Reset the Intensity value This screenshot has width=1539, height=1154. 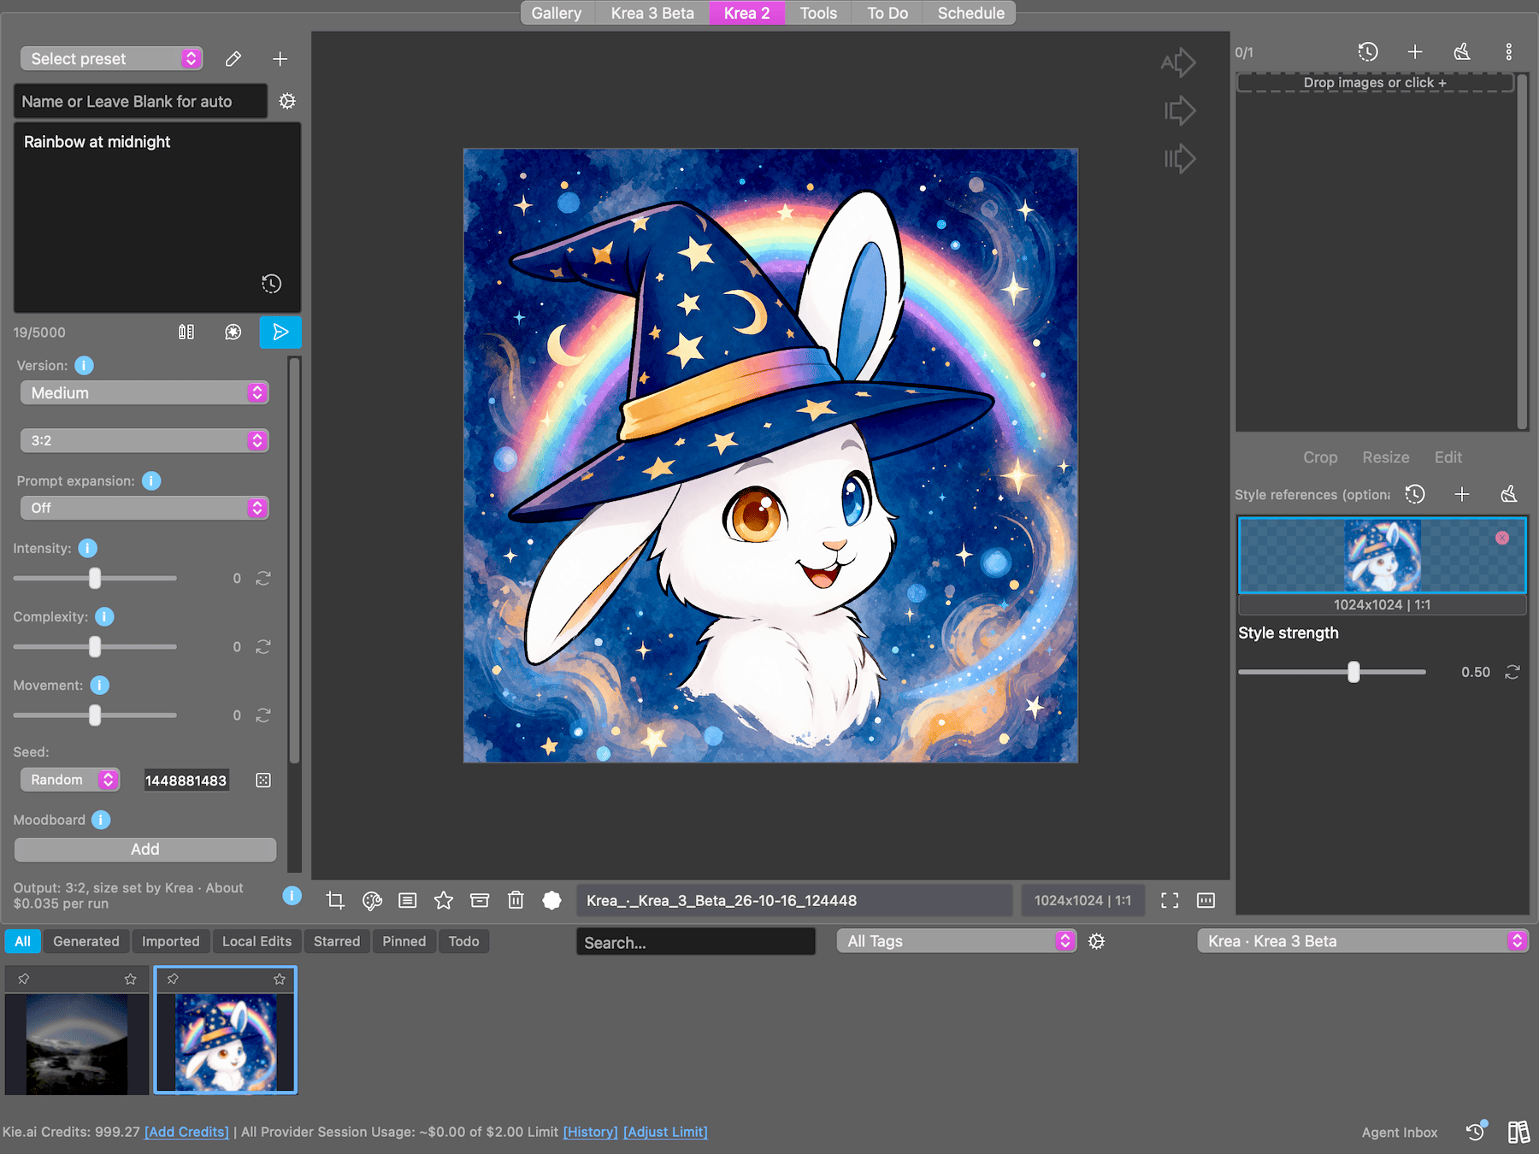263,579
